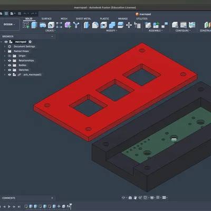Open the Configure table icon
Viewport: 211px width, 211px height.
point(184,25)
